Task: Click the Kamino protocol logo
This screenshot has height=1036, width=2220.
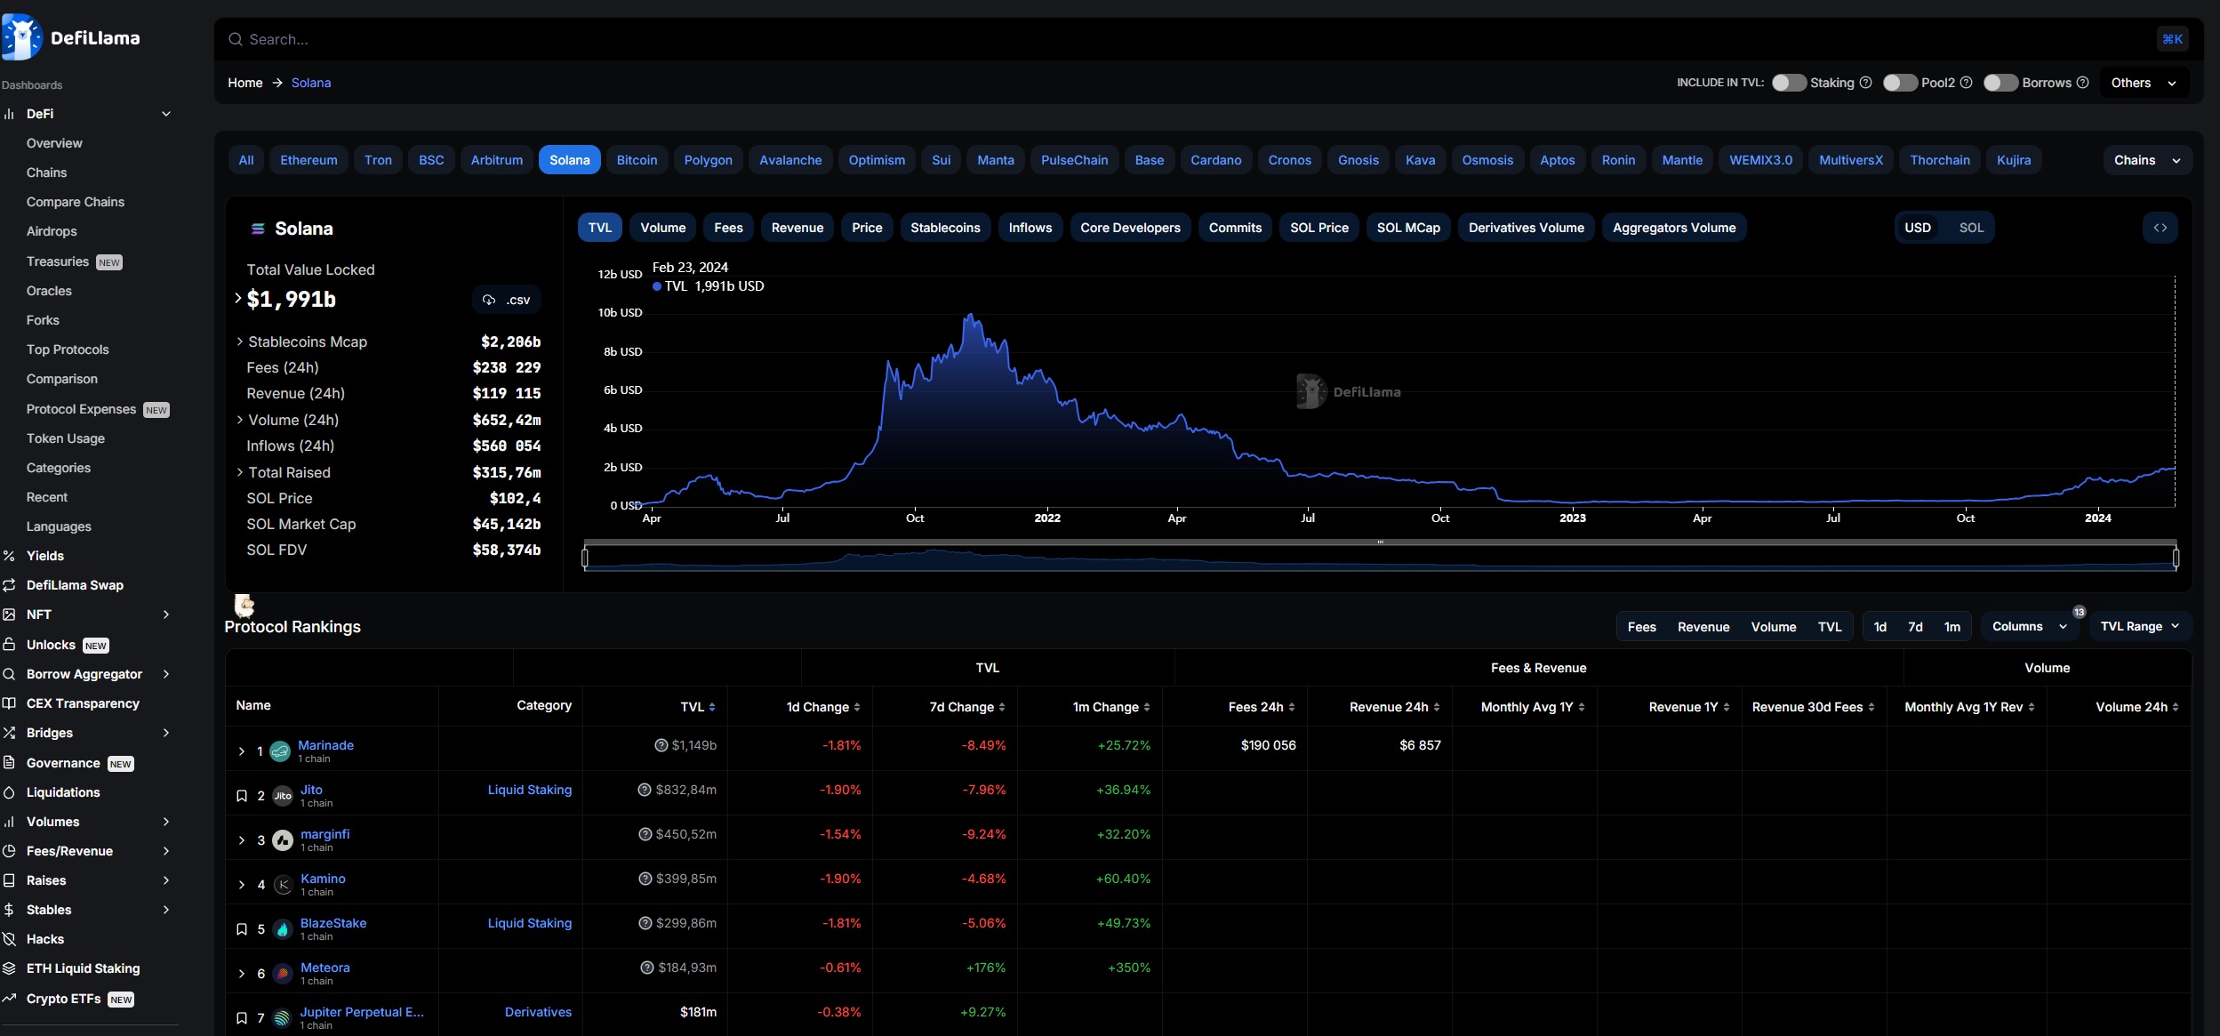Action: (283, 885)
